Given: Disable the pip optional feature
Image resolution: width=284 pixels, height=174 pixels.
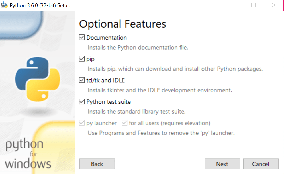Looking at the screenshot, I should click(81, 59).
